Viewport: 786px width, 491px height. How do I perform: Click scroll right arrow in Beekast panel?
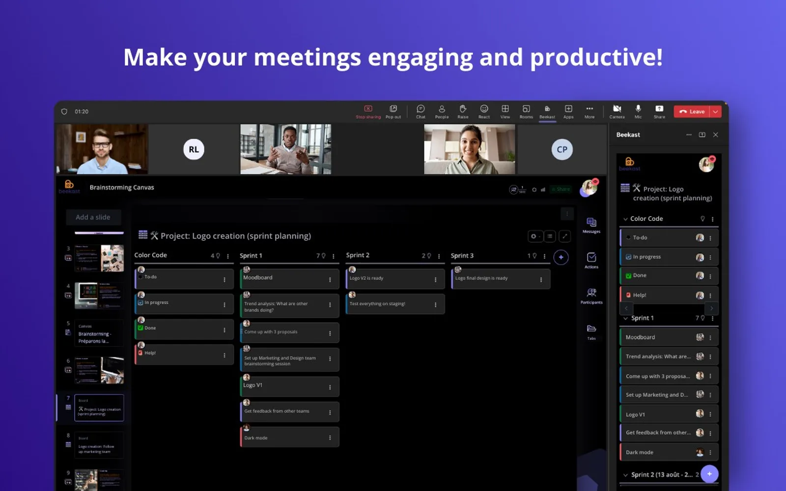711,308
